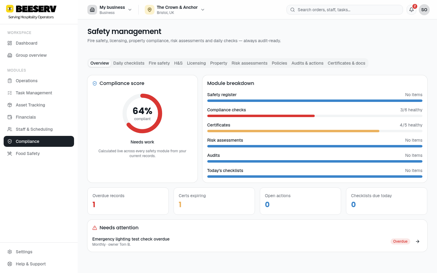Open Help & Support page
Screen dimensions: 437x273
point(39,264)
